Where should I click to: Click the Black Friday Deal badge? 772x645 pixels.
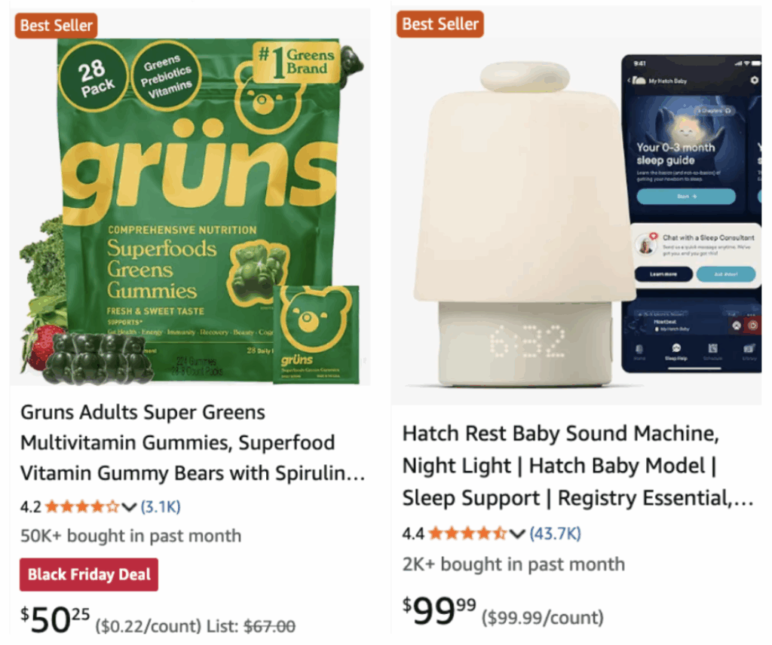pos(89,575)
